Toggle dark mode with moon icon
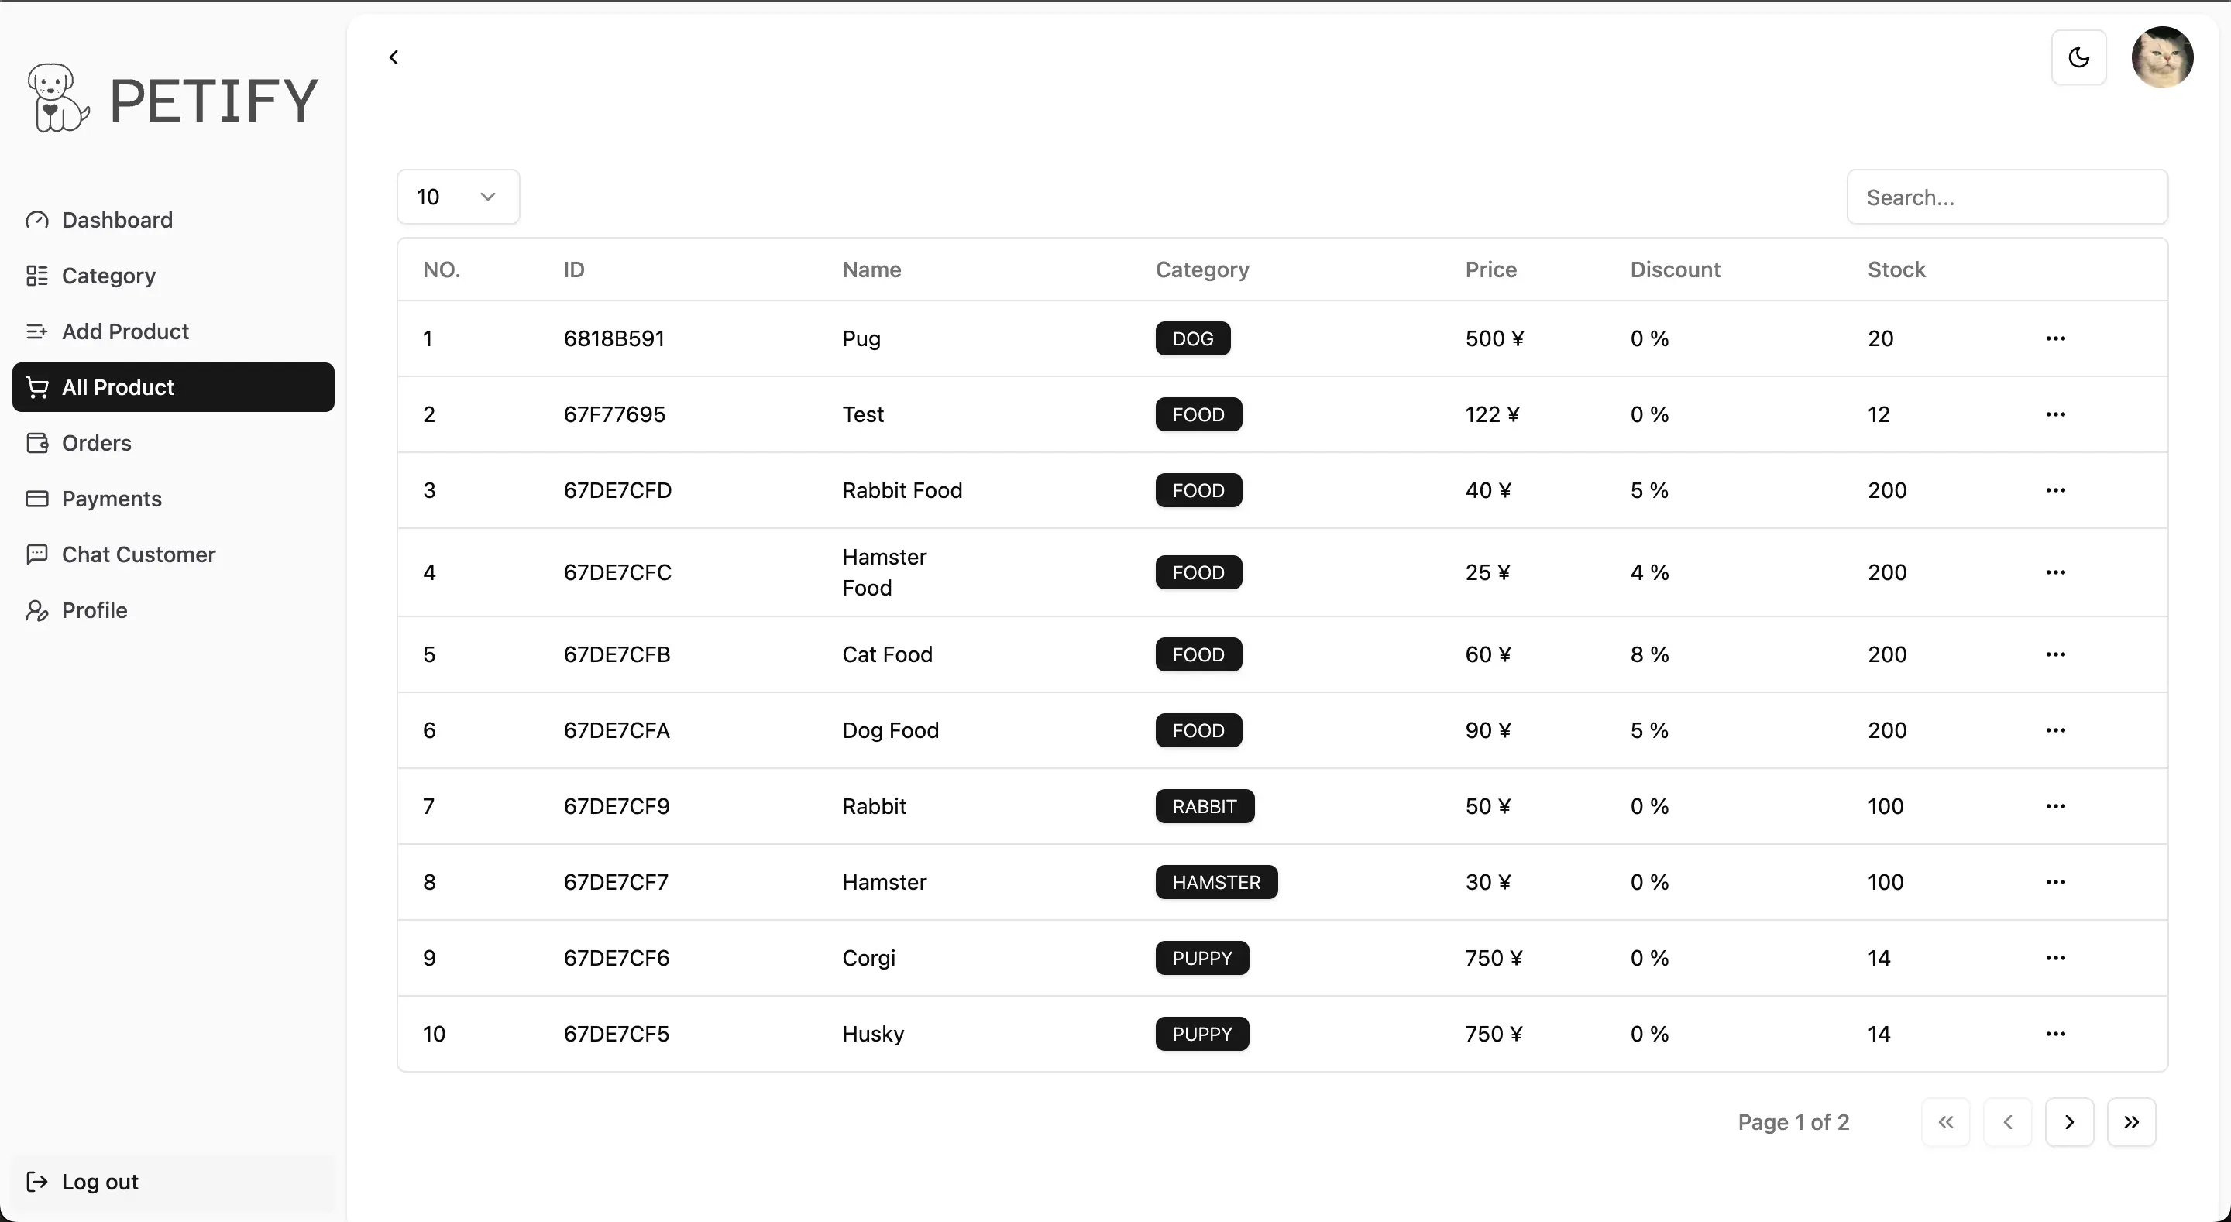The width and height of the screenshot is (2231, 1222). click(x=2078, y=57)
